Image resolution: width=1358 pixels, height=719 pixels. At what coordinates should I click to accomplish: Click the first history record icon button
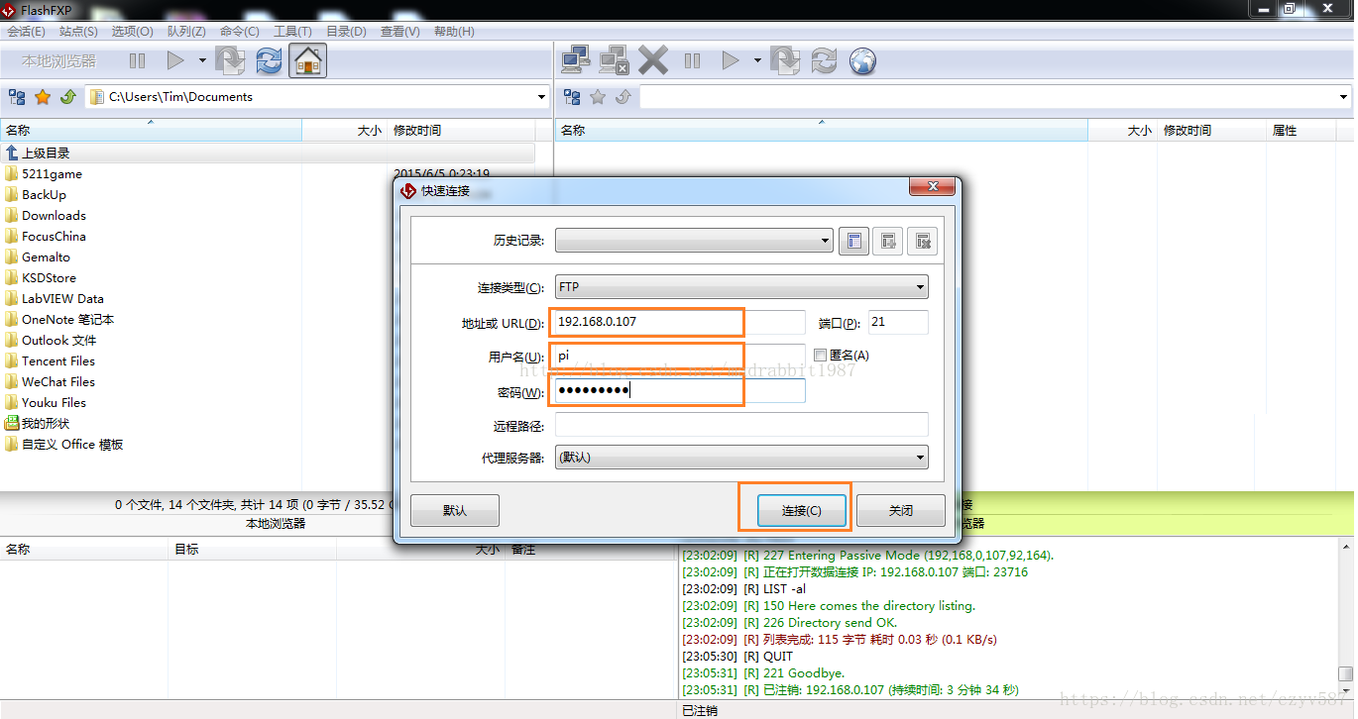click(853, 241)
